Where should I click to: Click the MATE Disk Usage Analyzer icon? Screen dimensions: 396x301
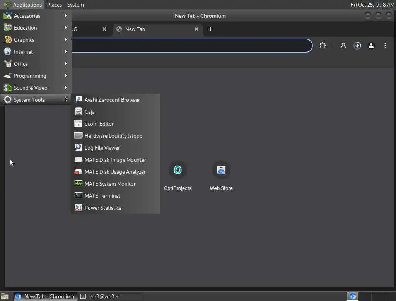click(78, 172)
